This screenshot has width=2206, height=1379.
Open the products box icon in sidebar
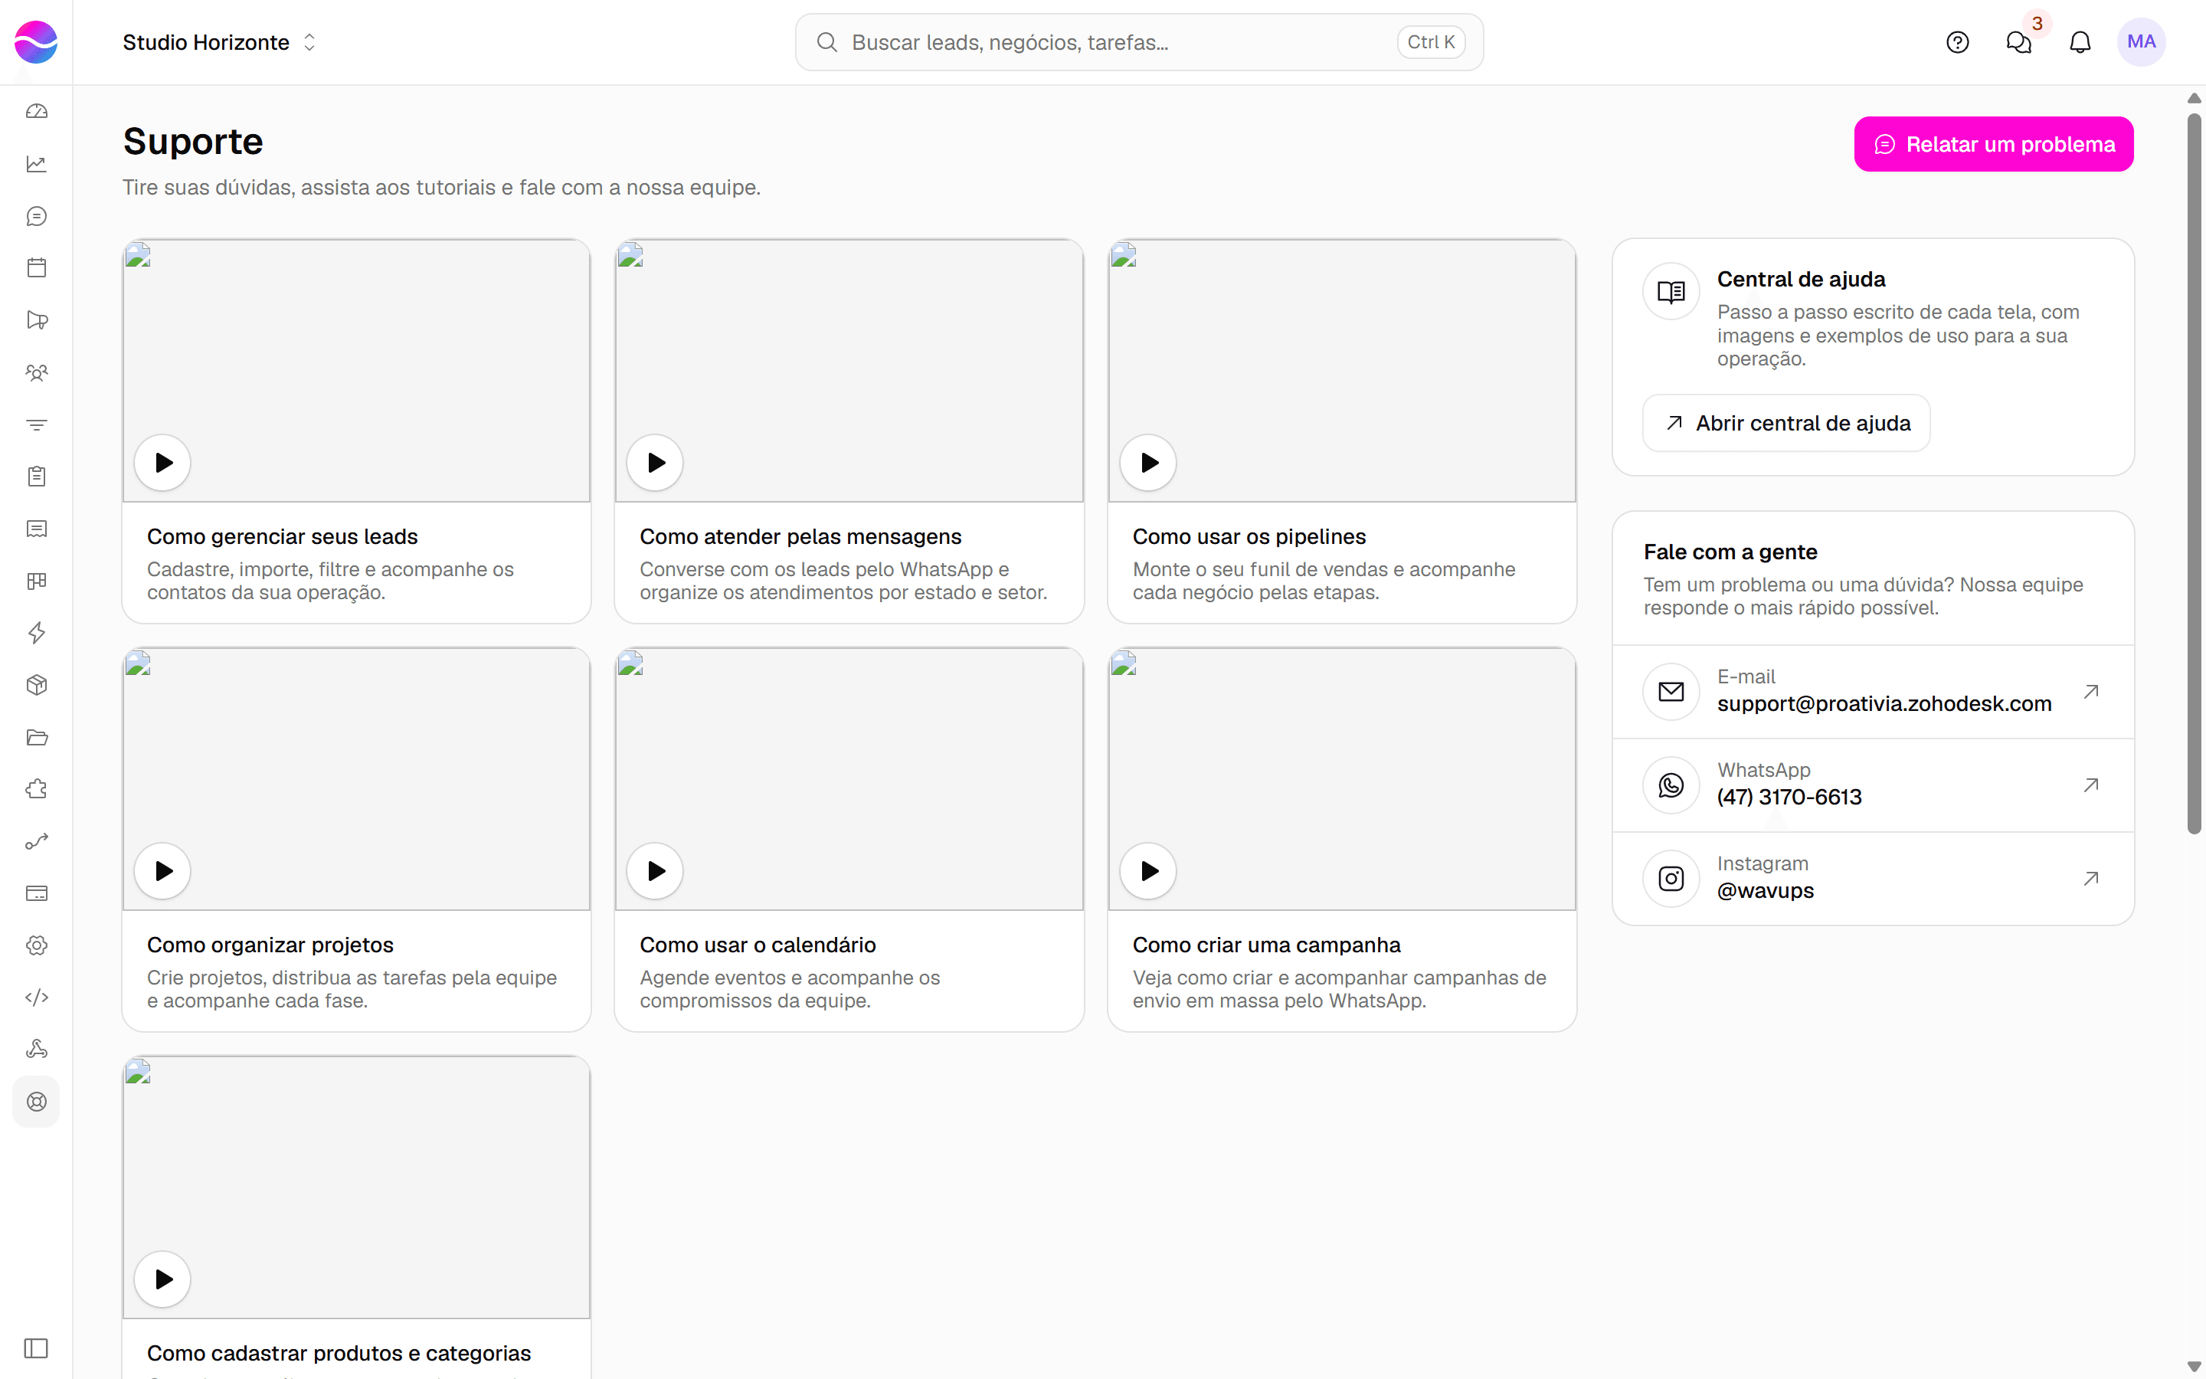(37, 685)
